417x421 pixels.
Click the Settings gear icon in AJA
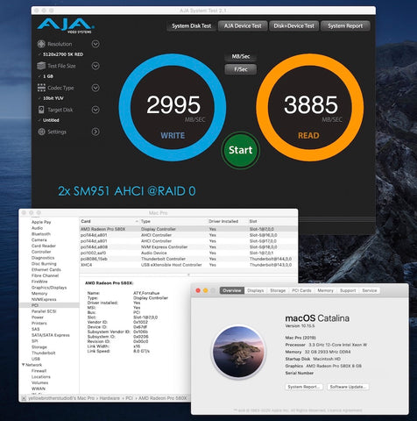41,132
